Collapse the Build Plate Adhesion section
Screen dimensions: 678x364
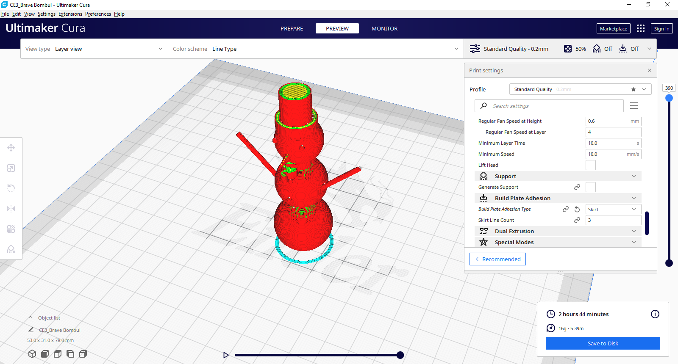point(558,198)
